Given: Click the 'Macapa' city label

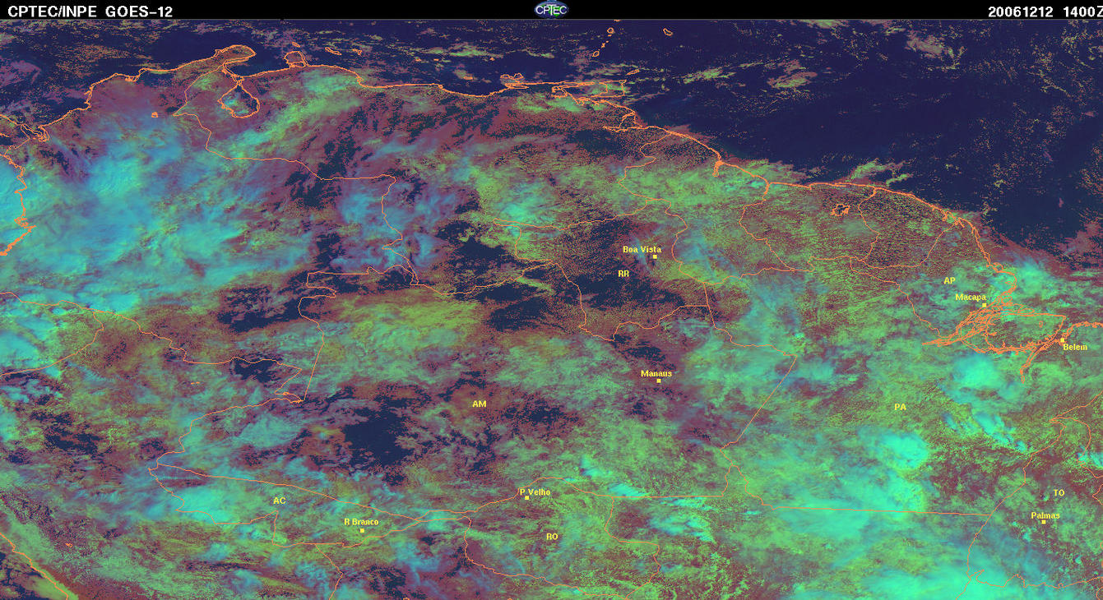Looking at the screenshot, I should coord(971,298).
